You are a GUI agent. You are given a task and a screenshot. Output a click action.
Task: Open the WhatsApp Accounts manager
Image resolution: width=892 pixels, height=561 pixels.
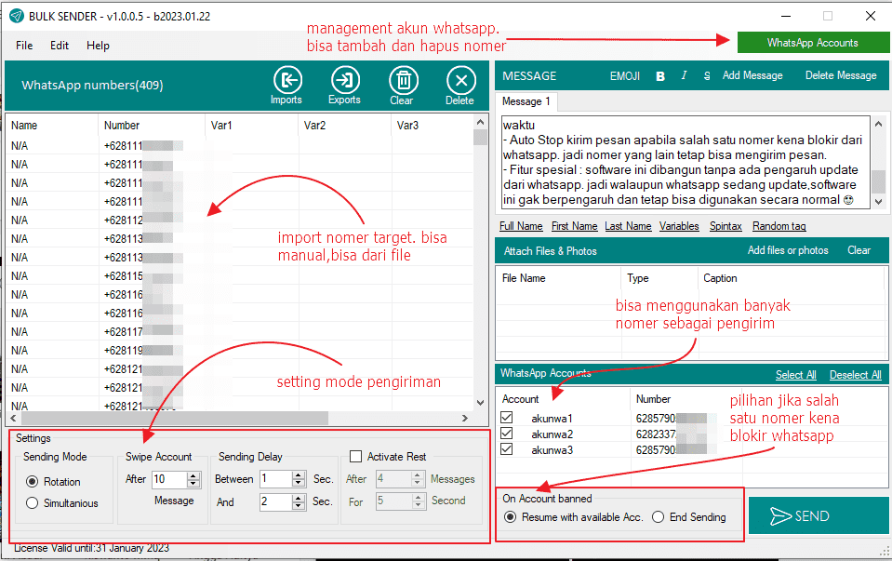tap(812, 43)
